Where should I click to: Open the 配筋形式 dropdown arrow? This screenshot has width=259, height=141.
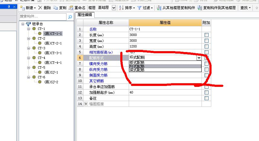click(199, 58)
